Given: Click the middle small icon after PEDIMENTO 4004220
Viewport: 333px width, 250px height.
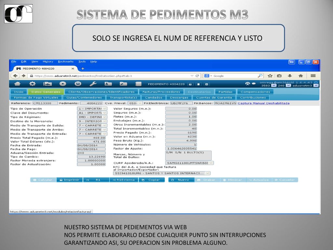Looking at the screenshot, I should 198,84.
